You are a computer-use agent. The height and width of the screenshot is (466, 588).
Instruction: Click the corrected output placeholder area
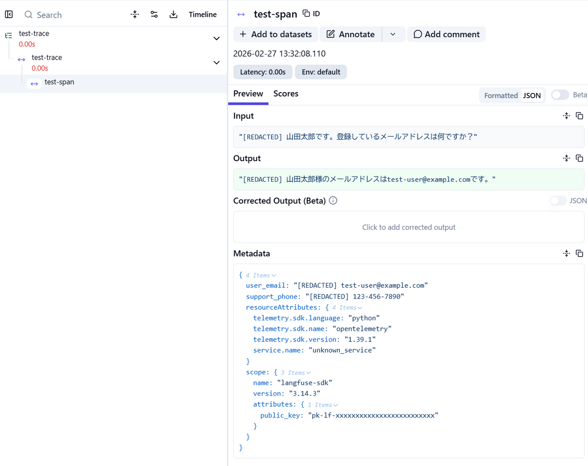click(x=409, y=227)
